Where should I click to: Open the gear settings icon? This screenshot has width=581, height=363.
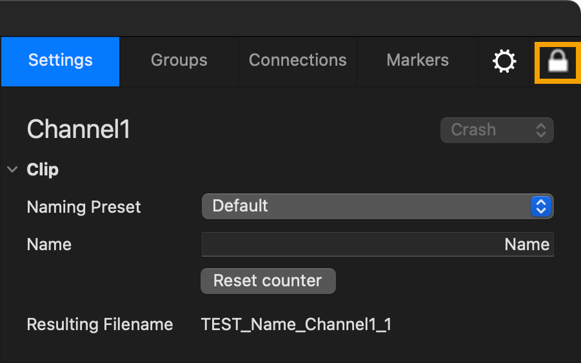pos(504,61)
